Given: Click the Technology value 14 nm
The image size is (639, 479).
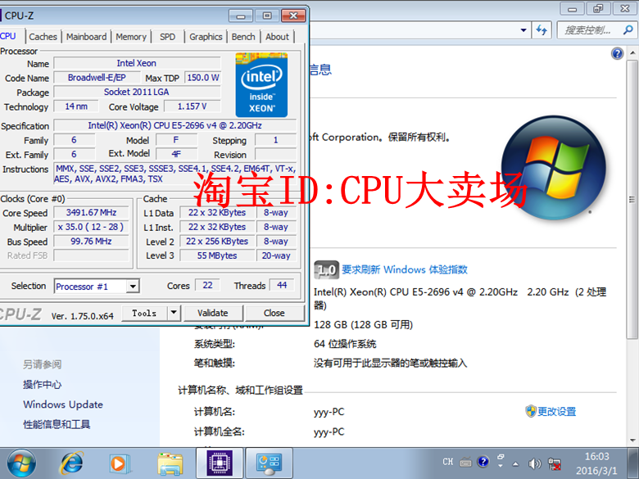Looking at the screenshot, I should [x=76, y=106].
